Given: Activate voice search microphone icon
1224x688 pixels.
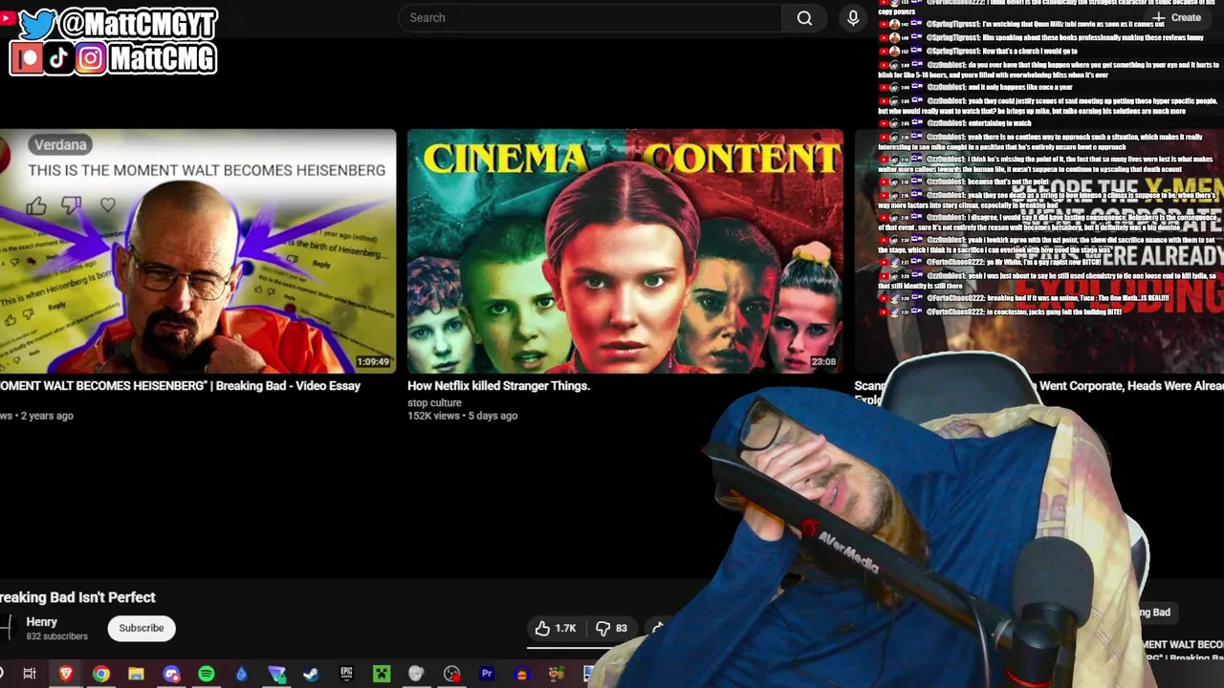Looking at the screenshot, I should pyautogui.click(x=853, y=17).
